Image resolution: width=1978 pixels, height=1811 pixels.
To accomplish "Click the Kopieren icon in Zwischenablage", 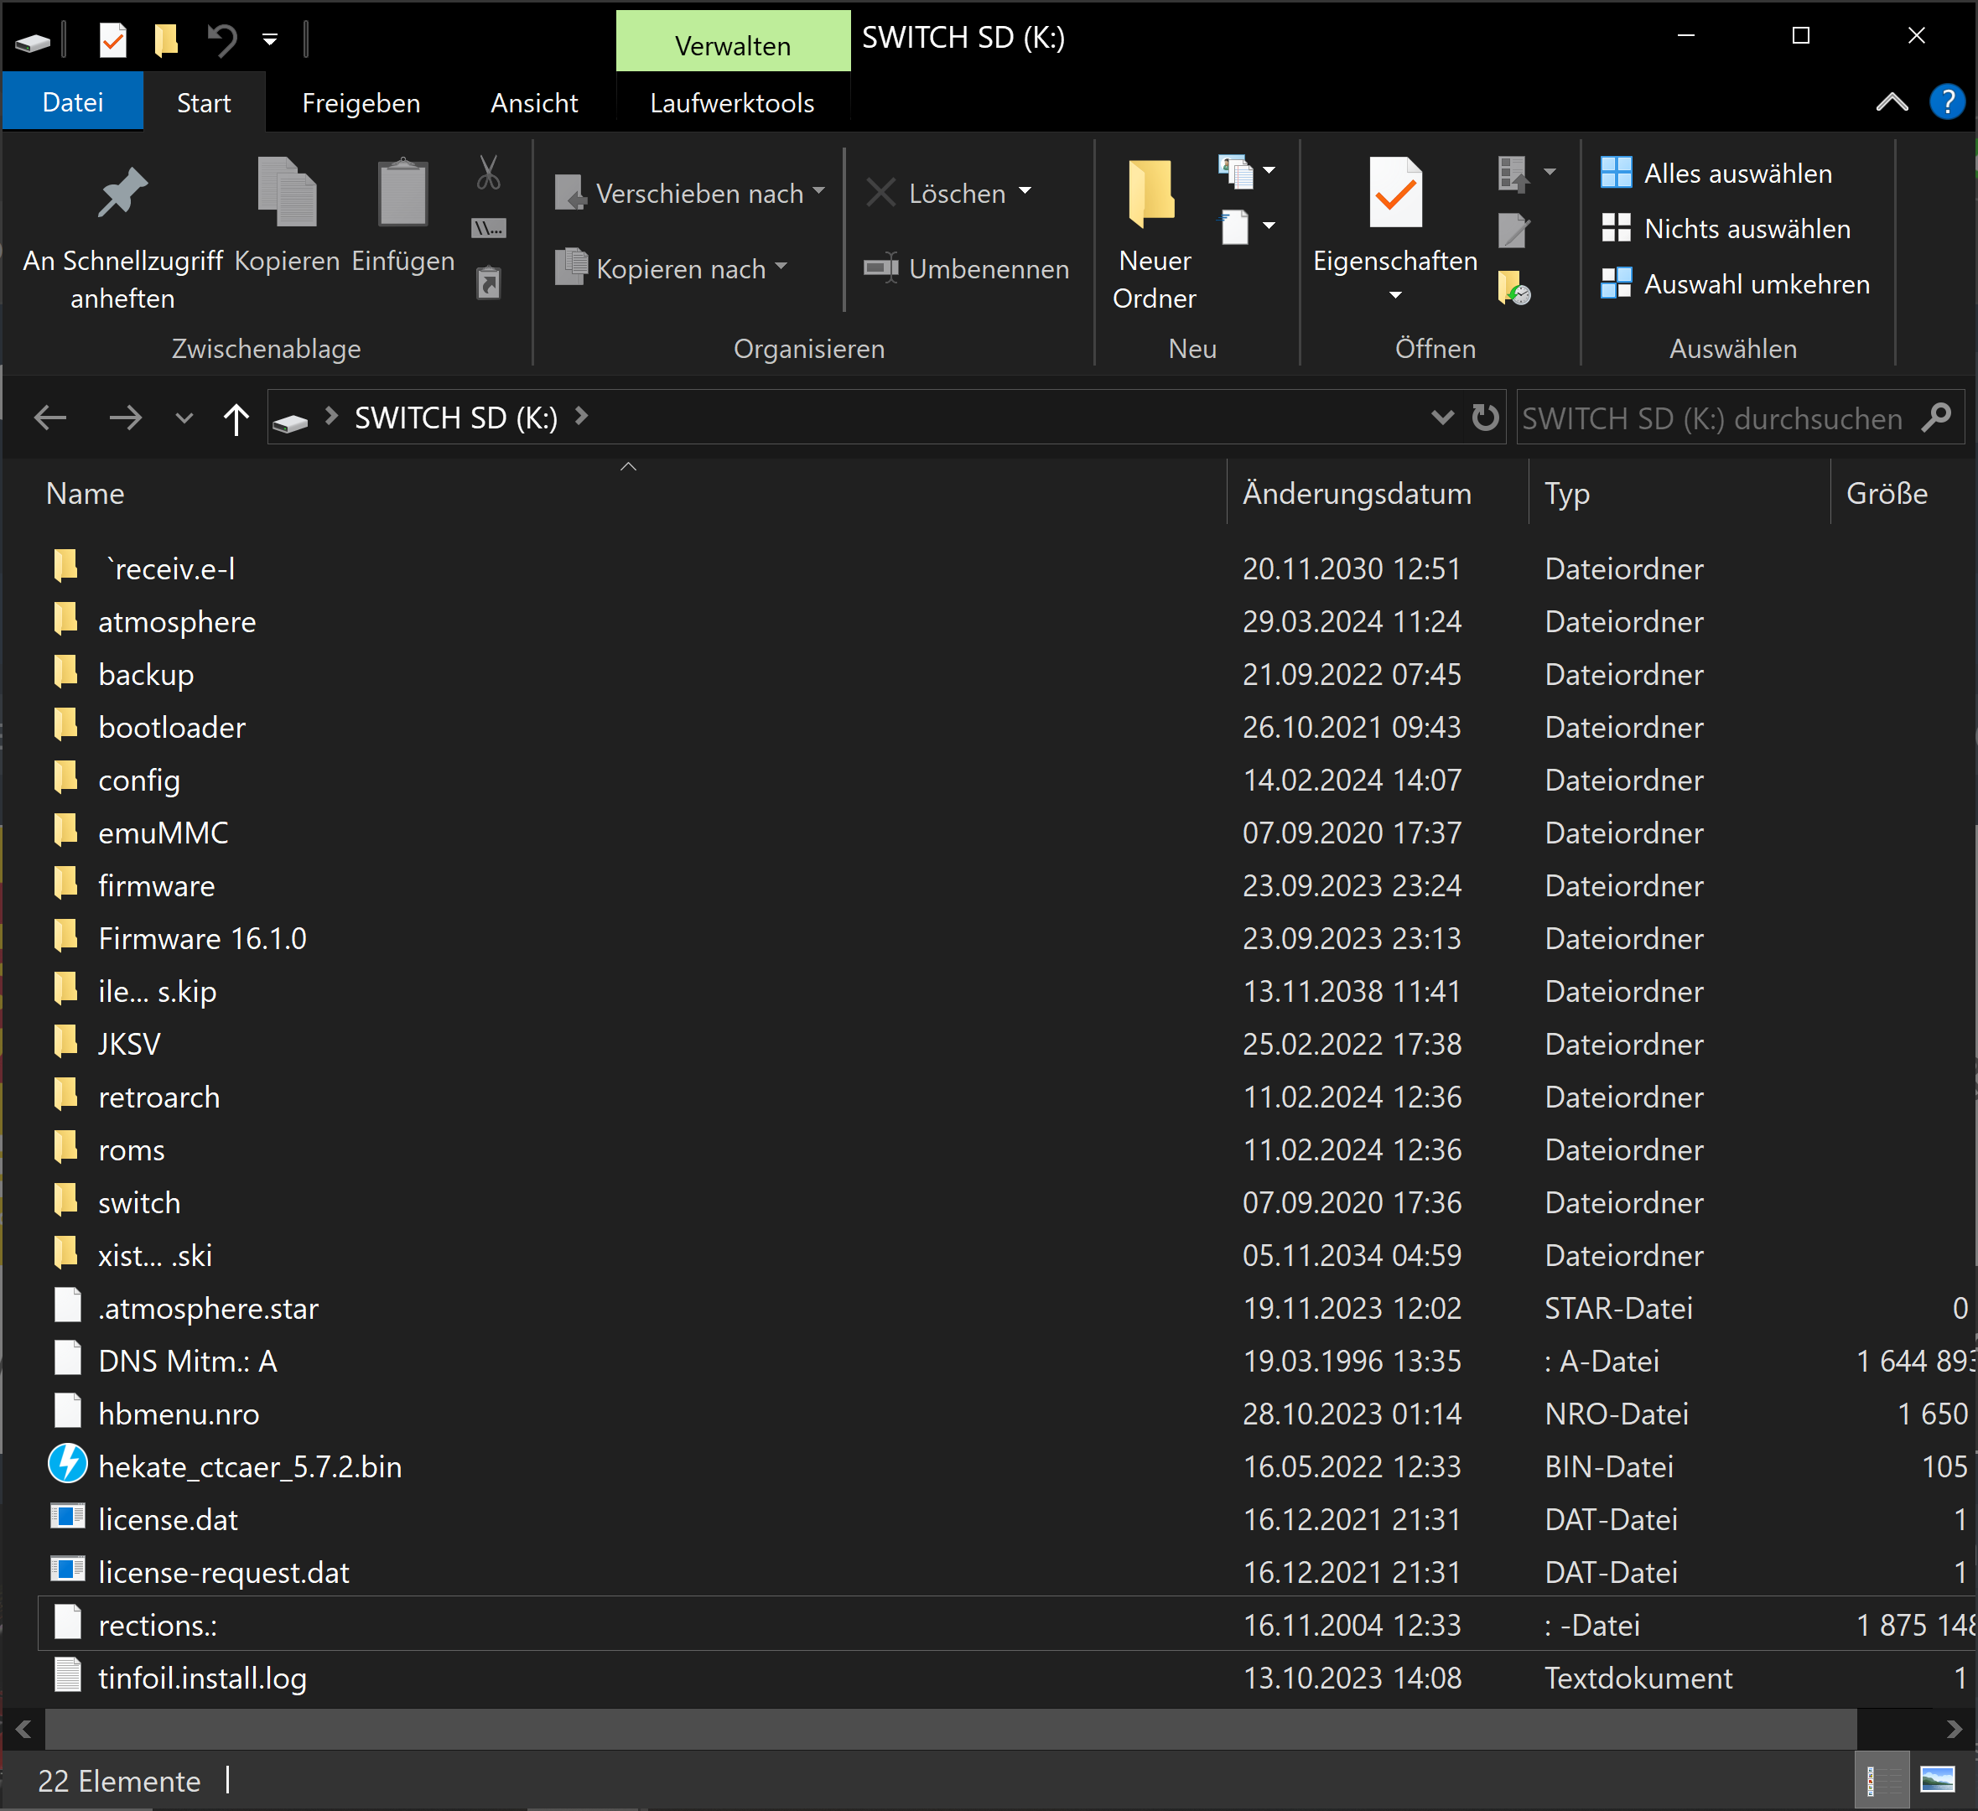I will (x=287, y=192).
